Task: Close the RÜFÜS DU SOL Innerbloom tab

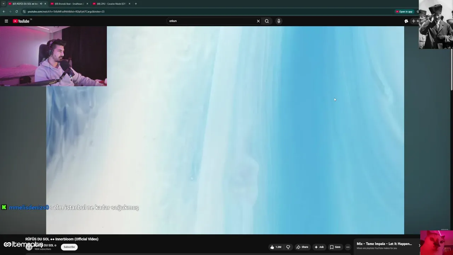Action: (45, 4)
